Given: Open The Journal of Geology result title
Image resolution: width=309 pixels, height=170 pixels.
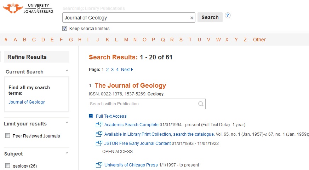Looking at the screenshot, I should tap(130, 86).
